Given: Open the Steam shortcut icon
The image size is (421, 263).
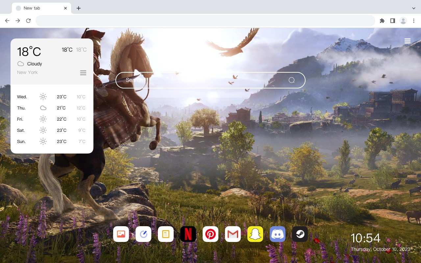Looking at the screenshot, I should (300, 234).
